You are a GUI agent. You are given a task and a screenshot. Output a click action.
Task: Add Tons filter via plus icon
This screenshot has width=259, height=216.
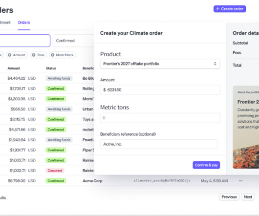coord(34,55)
